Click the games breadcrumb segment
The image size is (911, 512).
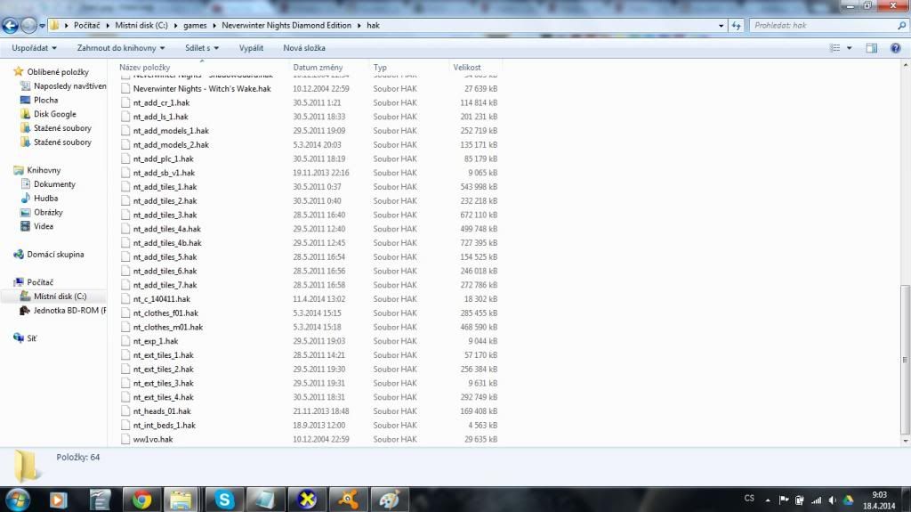(195, 26)
